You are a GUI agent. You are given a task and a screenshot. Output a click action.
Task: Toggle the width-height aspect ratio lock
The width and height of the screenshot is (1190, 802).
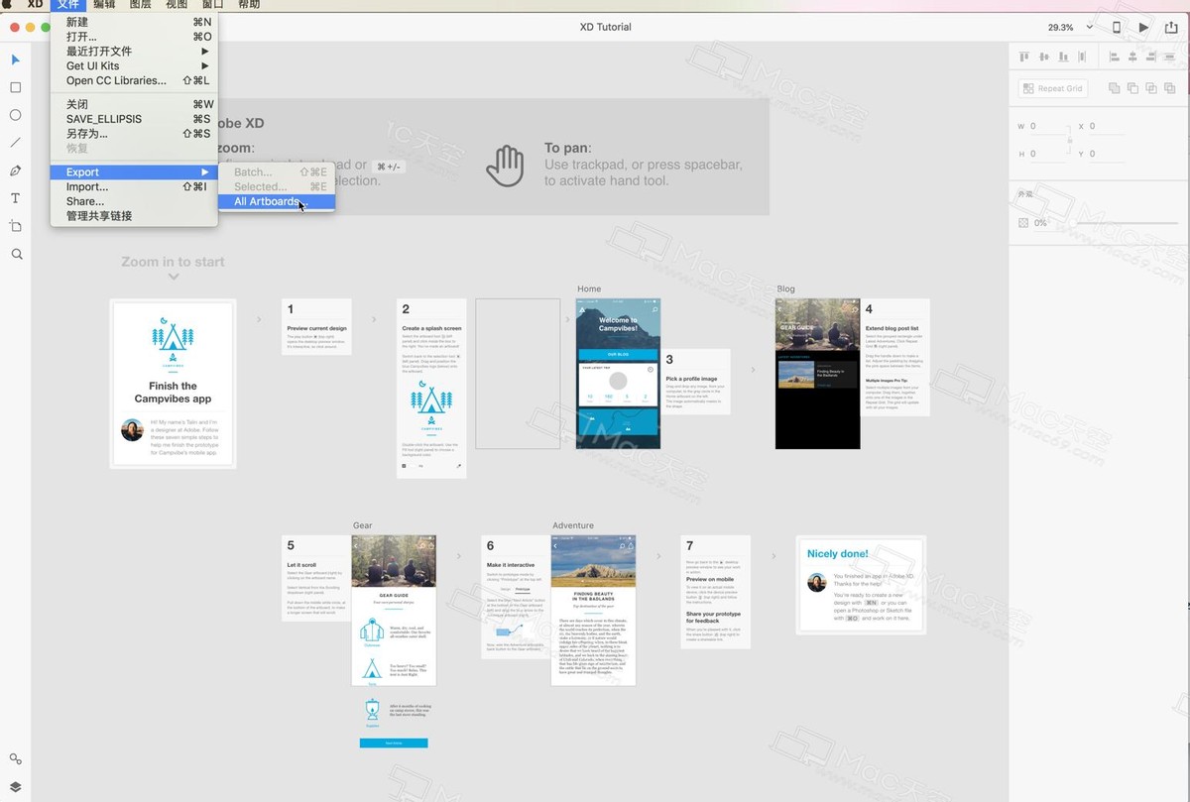(x=1069, y=140)
